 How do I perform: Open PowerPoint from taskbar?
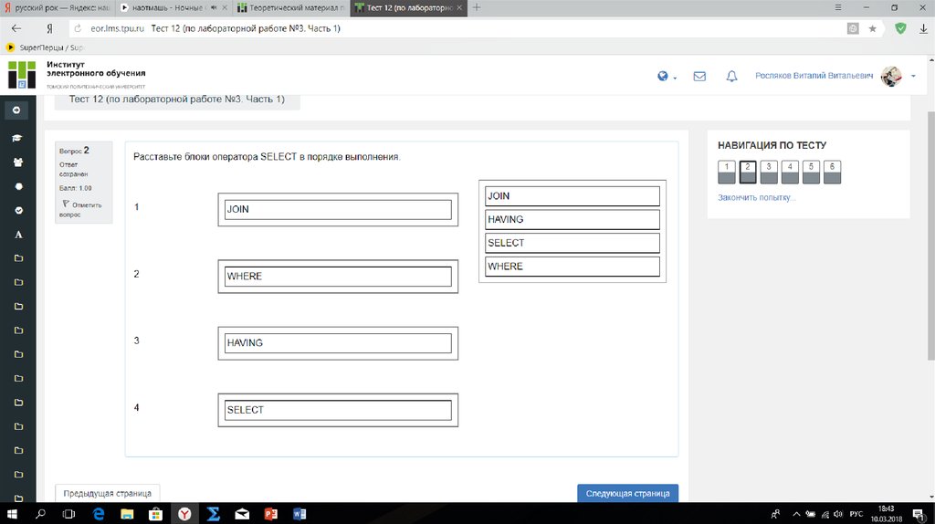click(270, 513)
